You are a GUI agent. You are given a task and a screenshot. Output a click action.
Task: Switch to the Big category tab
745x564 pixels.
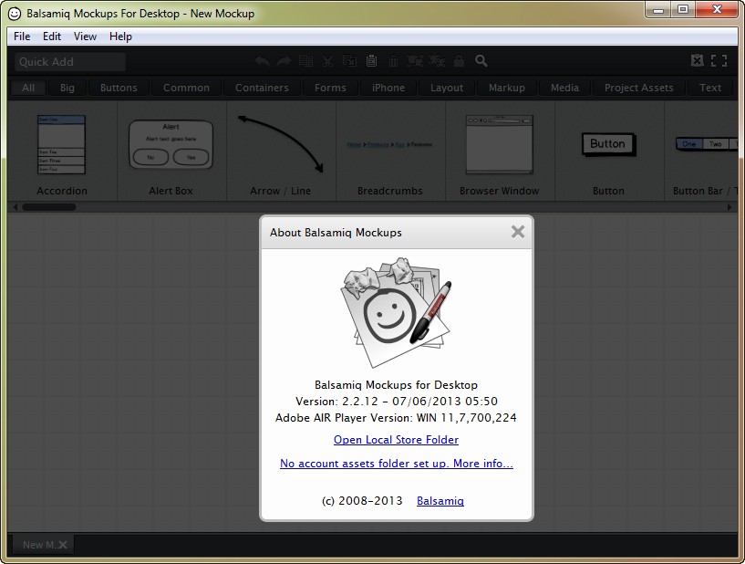click(x=67, y=88)
